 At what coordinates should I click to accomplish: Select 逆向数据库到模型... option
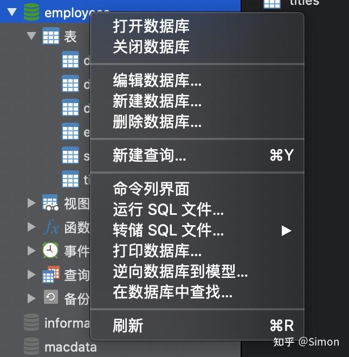click(180, 272)
